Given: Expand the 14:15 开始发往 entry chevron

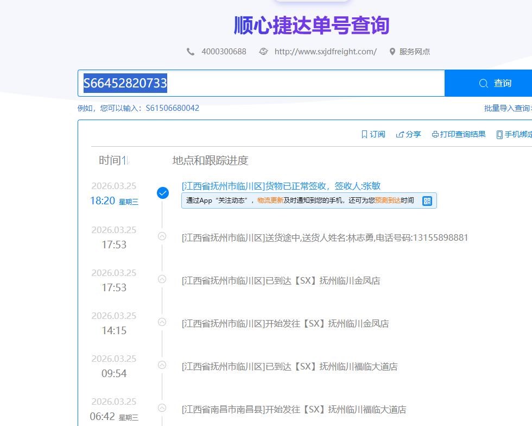Looking at the screenshot, I should [x=162, y=322].
